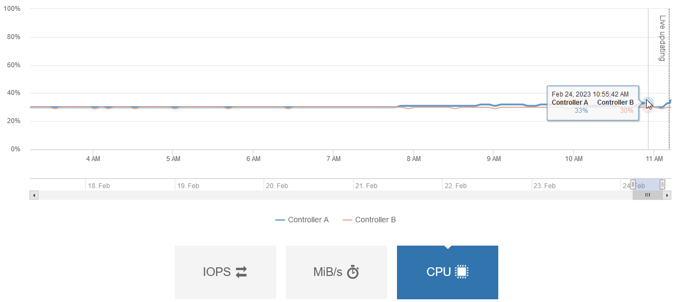Image resolution: width=684 pixels, height=302 pixels.
Task: Click the navigator right range handle
Action: coord(662,184)
